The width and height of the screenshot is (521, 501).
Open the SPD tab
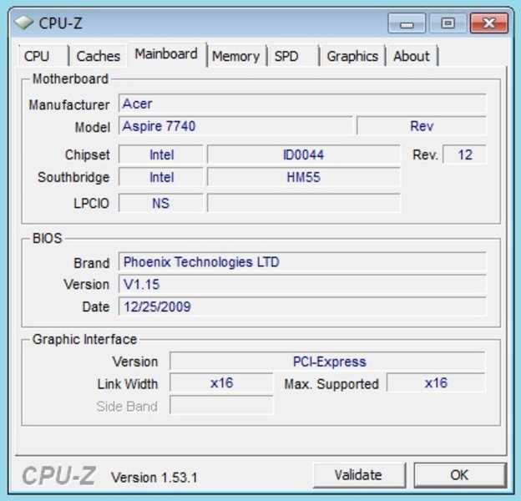293,56
